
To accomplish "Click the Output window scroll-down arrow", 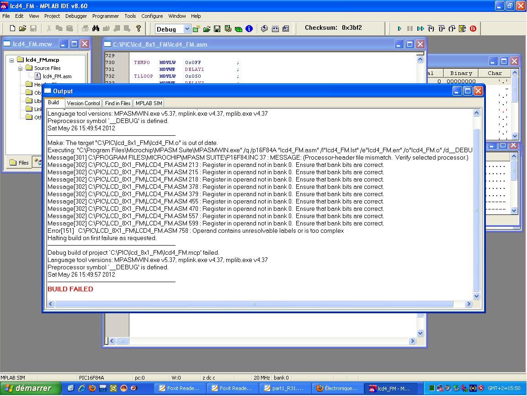I will click(477, 296).
